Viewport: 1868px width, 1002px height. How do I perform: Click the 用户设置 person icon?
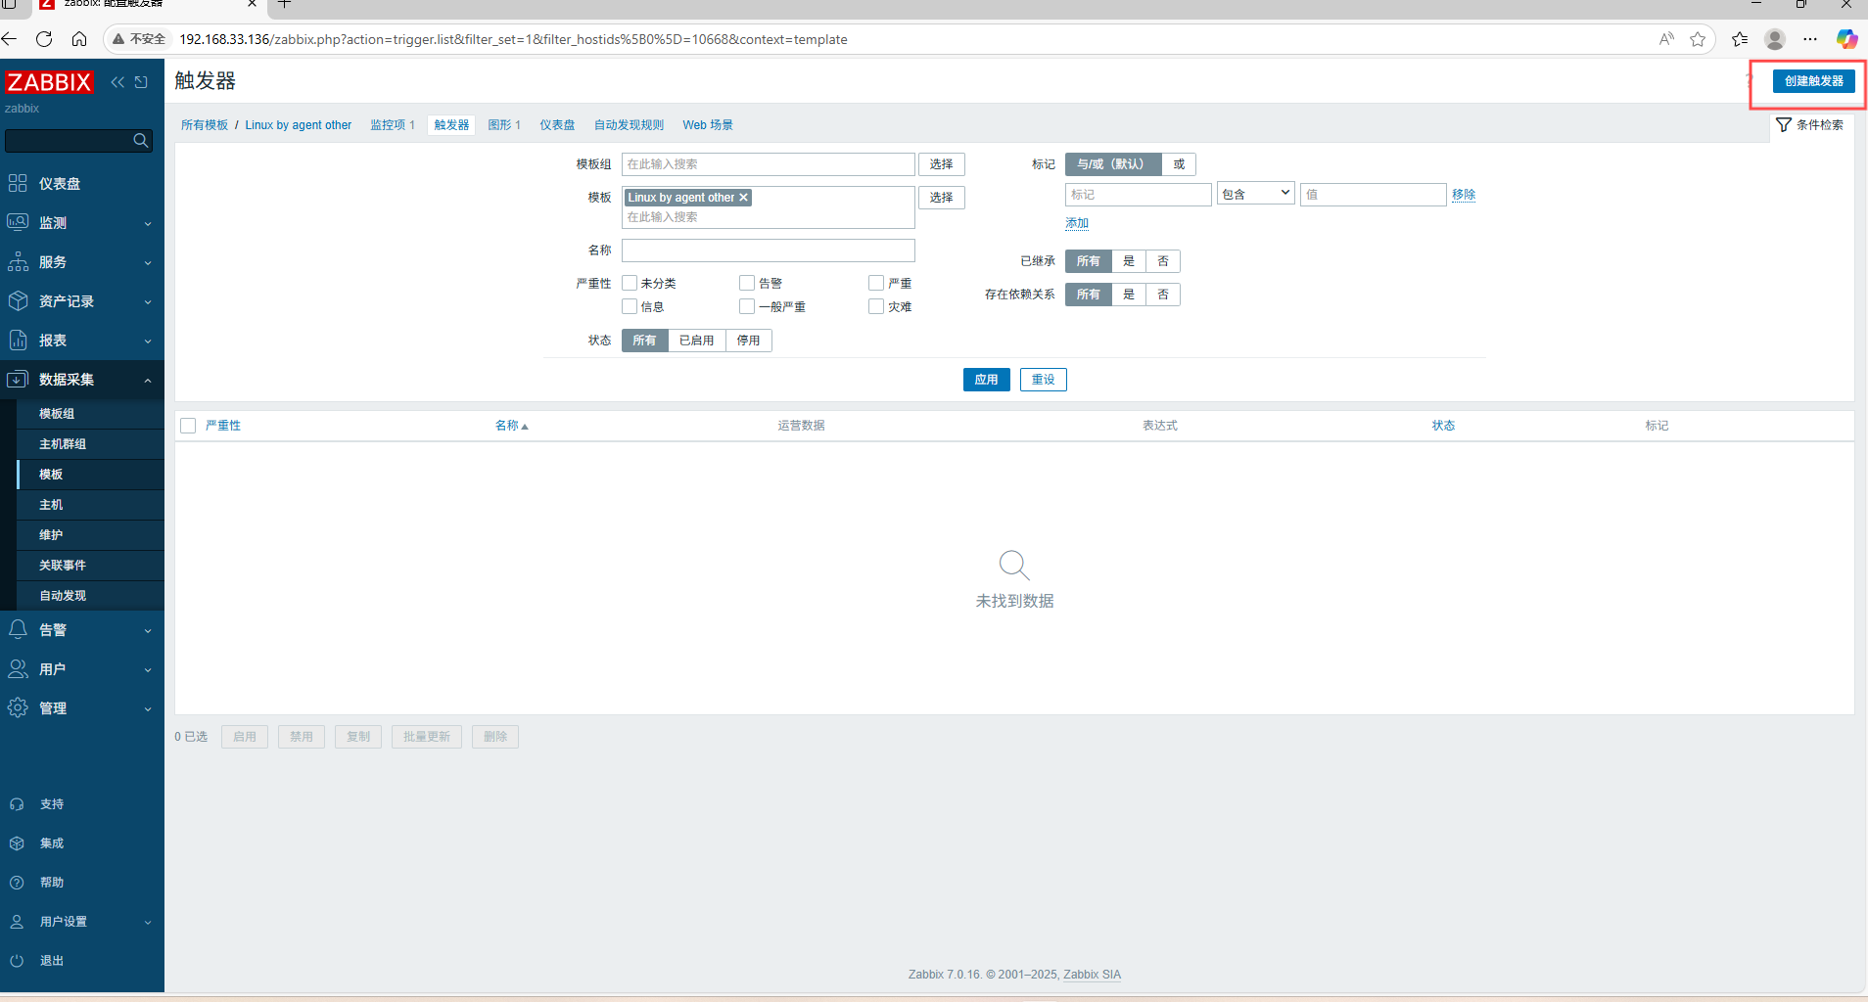click(17, 922)
